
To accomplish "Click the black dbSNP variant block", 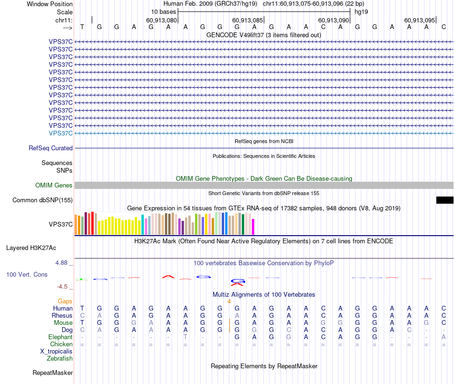I will [x=445, y=200].
